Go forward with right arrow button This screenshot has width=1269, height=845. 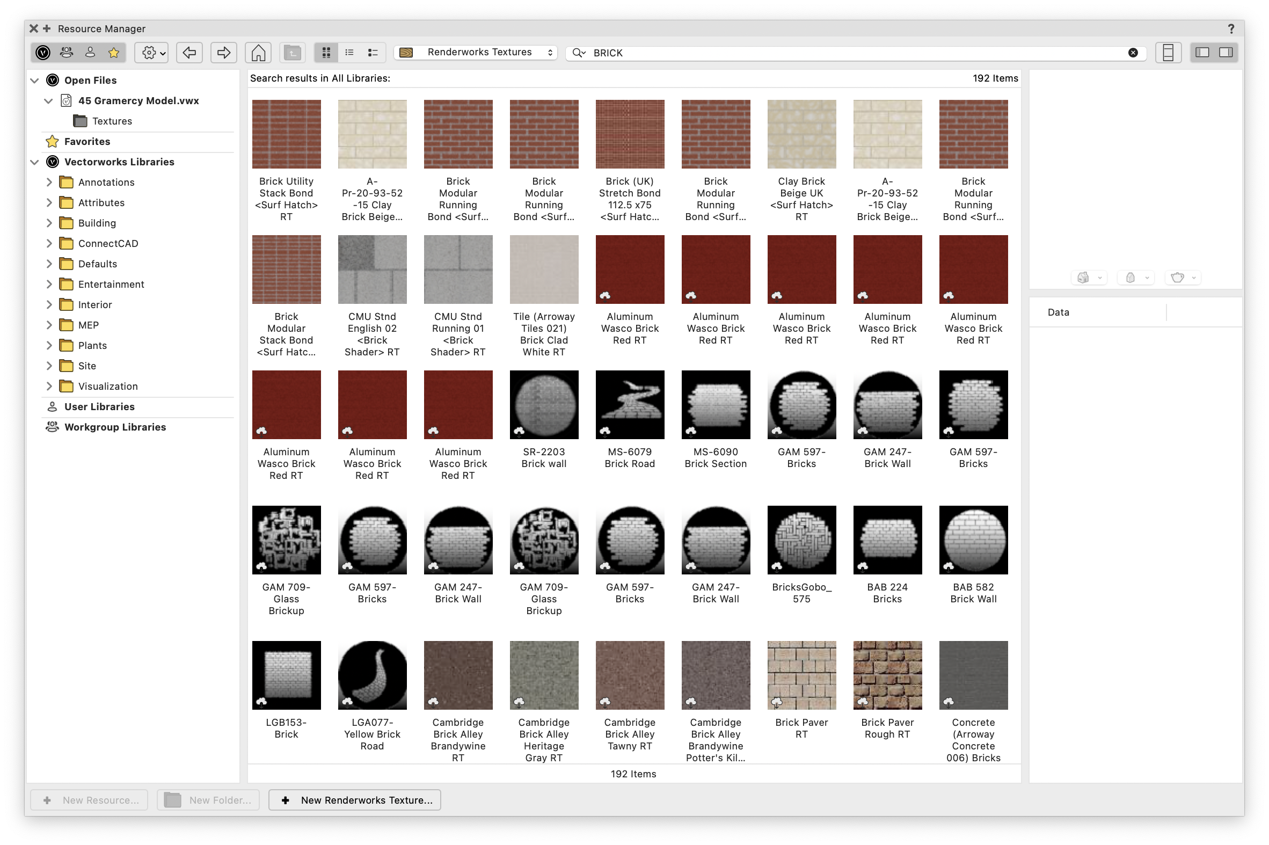coord(224,52)
